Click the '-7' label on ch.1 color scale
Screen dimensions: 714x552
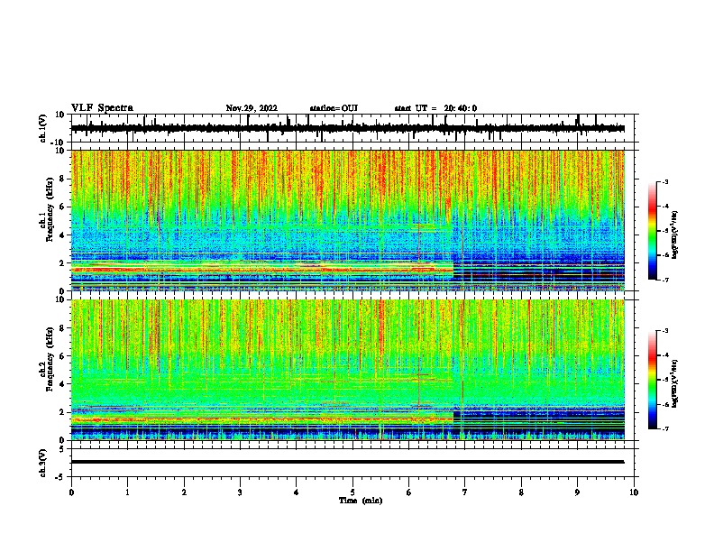point(664,280)
